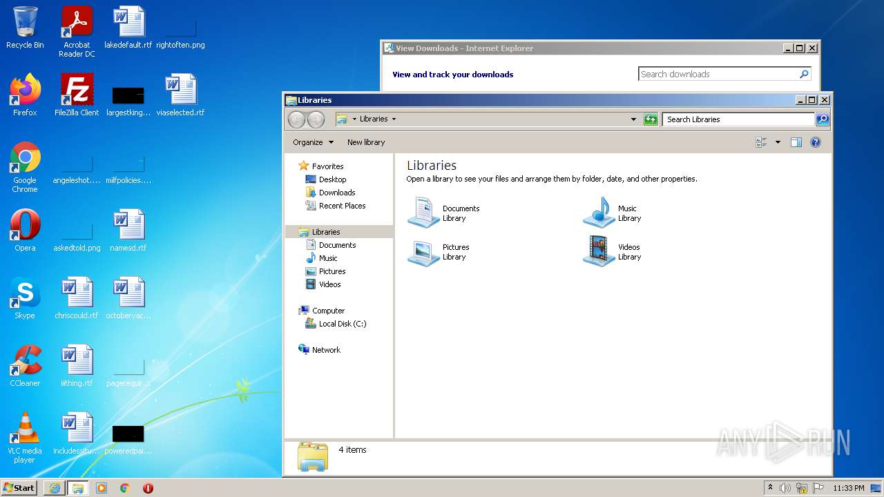
Task: Click the media player taskbar icon
Action: click(x=102, y=488)
